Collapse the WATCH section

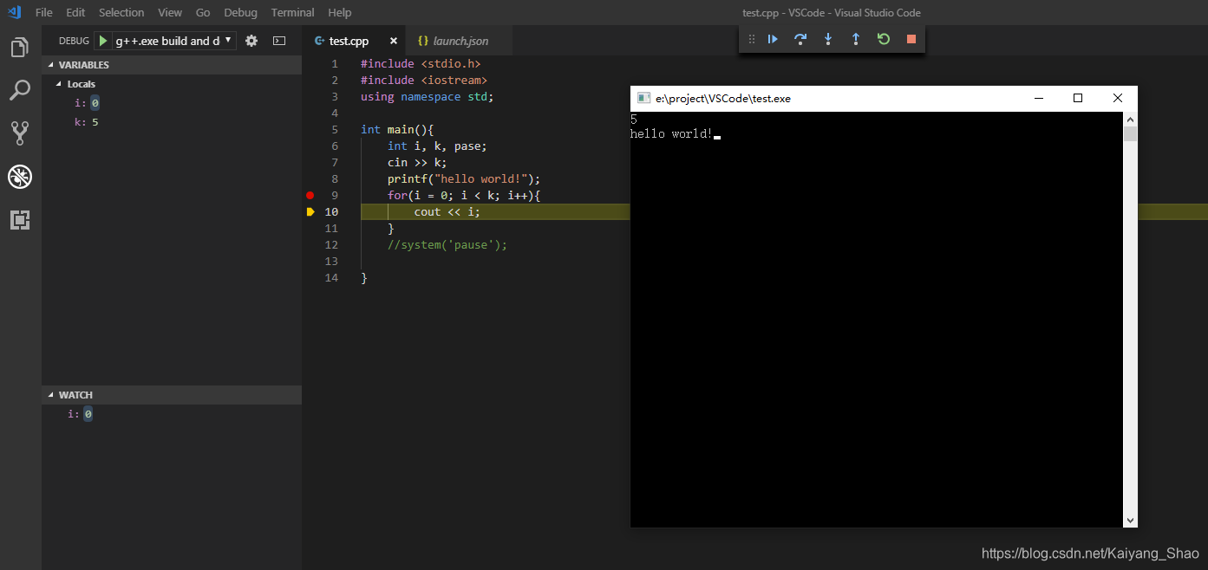click(51, 395)
